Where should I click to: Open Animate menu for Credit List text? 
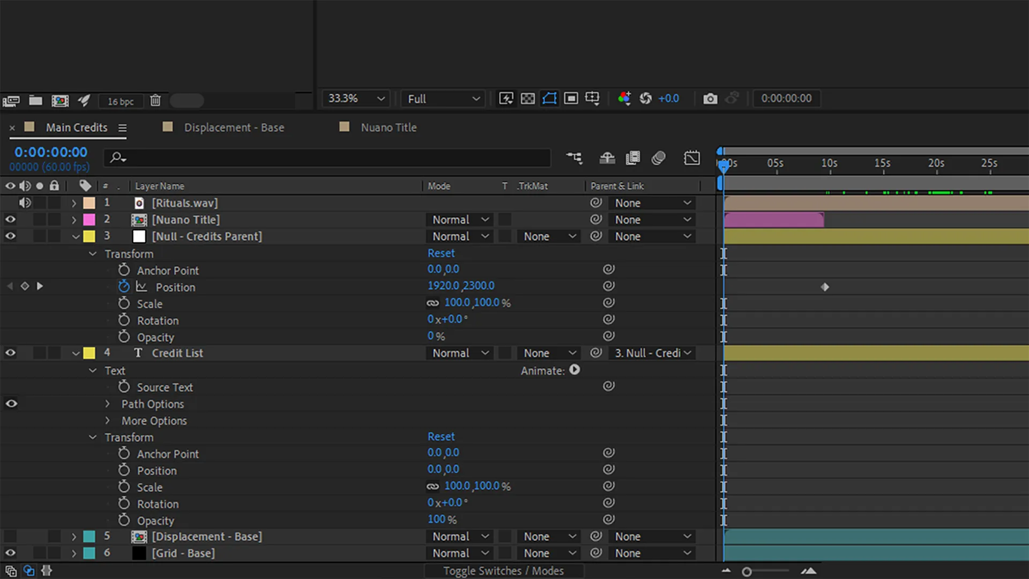575,370
